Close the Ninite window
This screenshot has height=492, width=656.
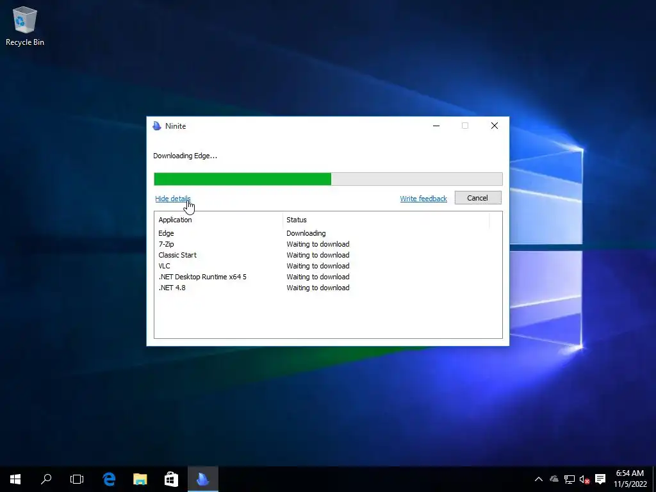(x=494, y=126)
